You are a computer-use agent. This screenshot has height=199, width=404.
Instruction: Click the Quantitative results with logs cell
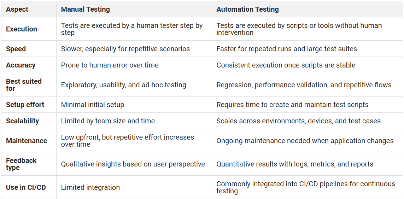click(295, 164)
